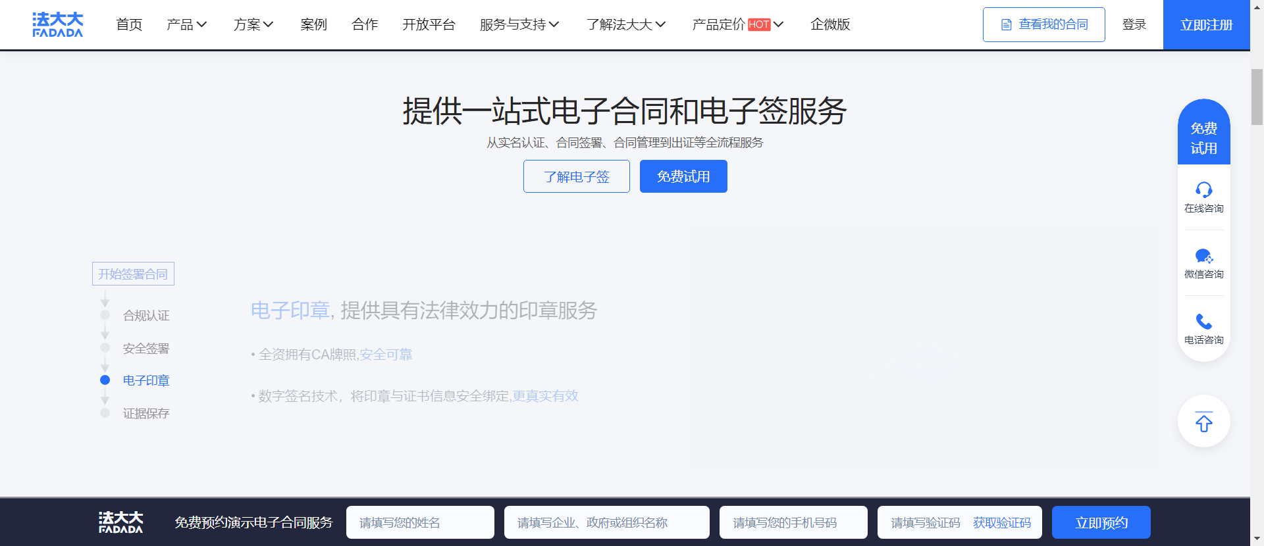Open the 服务与支持 dropdown
The height and width of the screenshot is (546, 1264).
[519, 24]
